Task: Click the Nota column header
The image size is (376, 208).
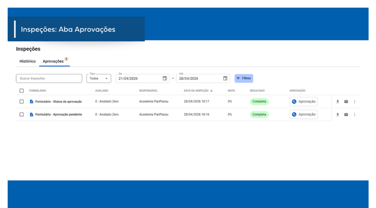Action: pos(231,91)
